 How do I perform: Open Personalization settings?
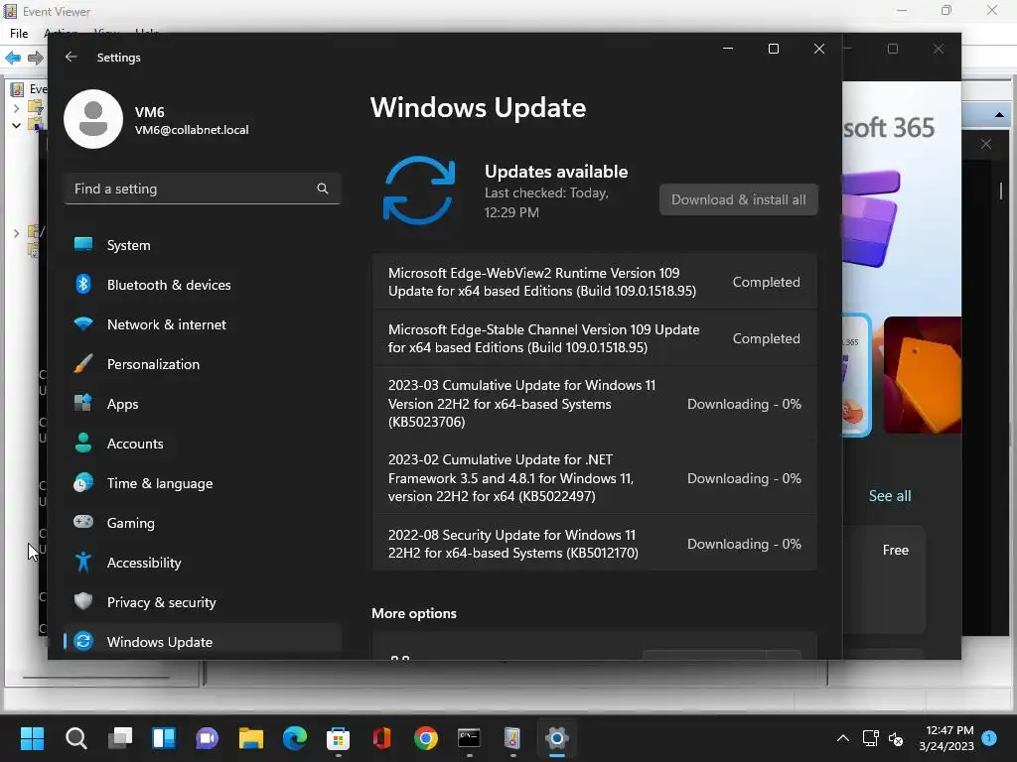pos(203,364)
